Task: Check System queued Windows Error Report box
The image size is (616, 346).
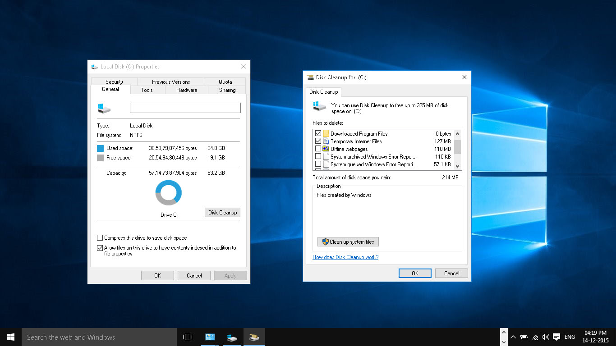Action: tap(318, 164)
